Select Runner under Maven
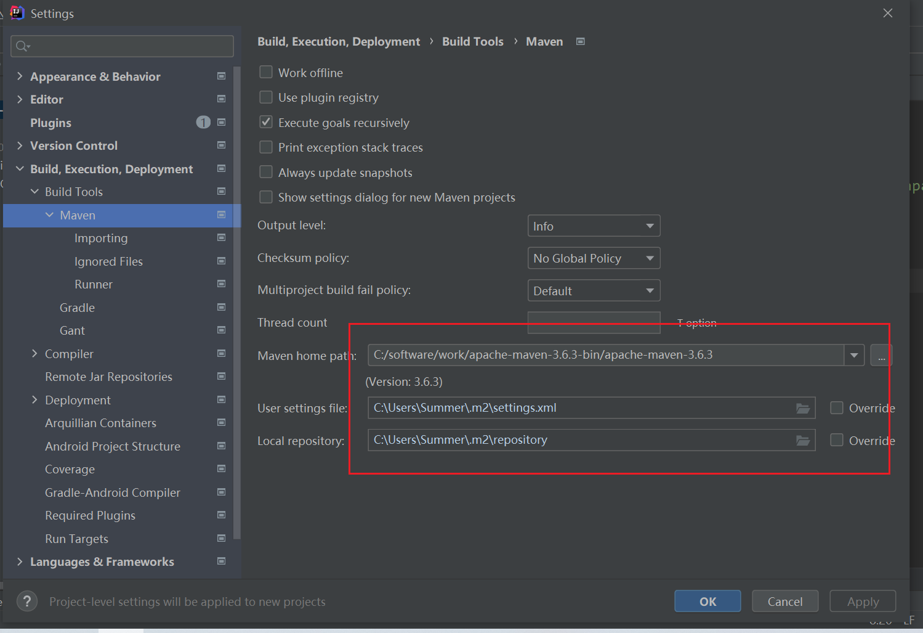Image resolution: width=923 pixels, height=633 pixels. [x=94, y=284]
